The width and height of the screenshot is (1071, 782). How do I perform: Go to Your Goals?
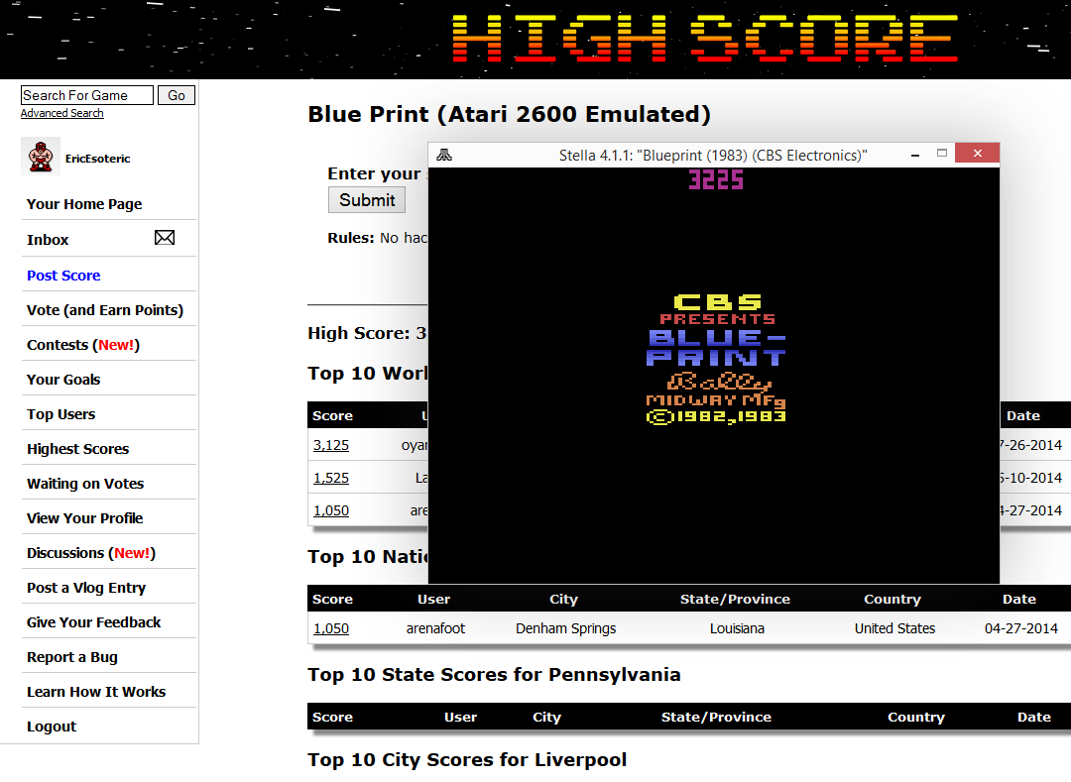(x=63, y=380)
